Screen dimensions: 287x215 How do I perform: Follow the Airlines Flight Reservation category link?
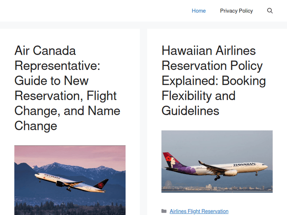pyautogui.click(x=199, y=211)
